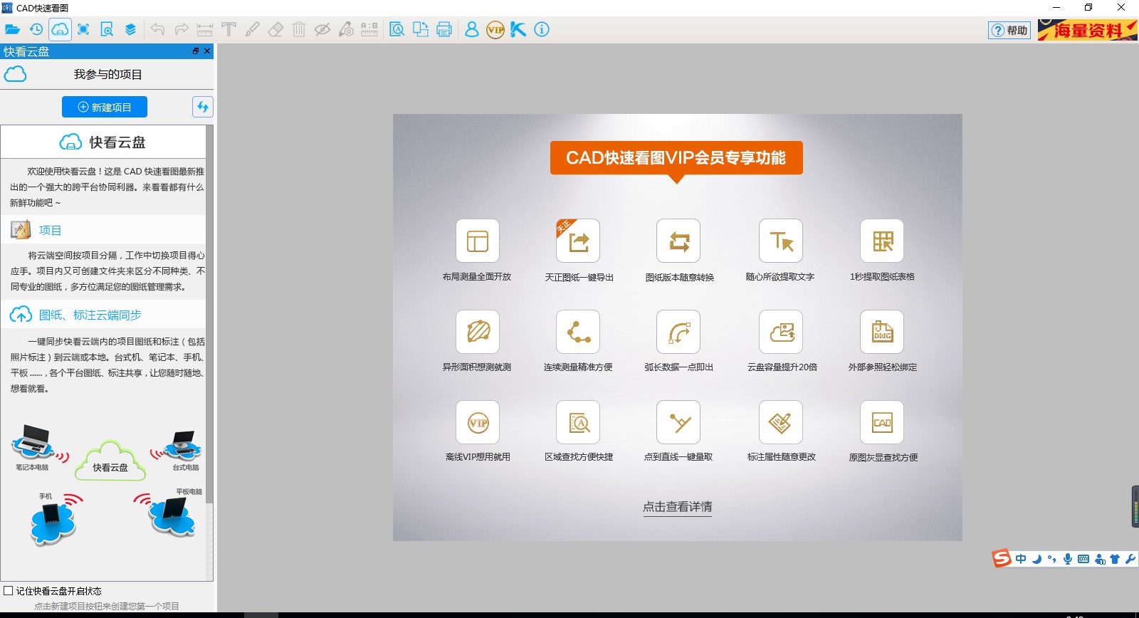This screenshot has width=1139, height=618.
Task: Open the layers manager icon
Action: coord(130,30)
